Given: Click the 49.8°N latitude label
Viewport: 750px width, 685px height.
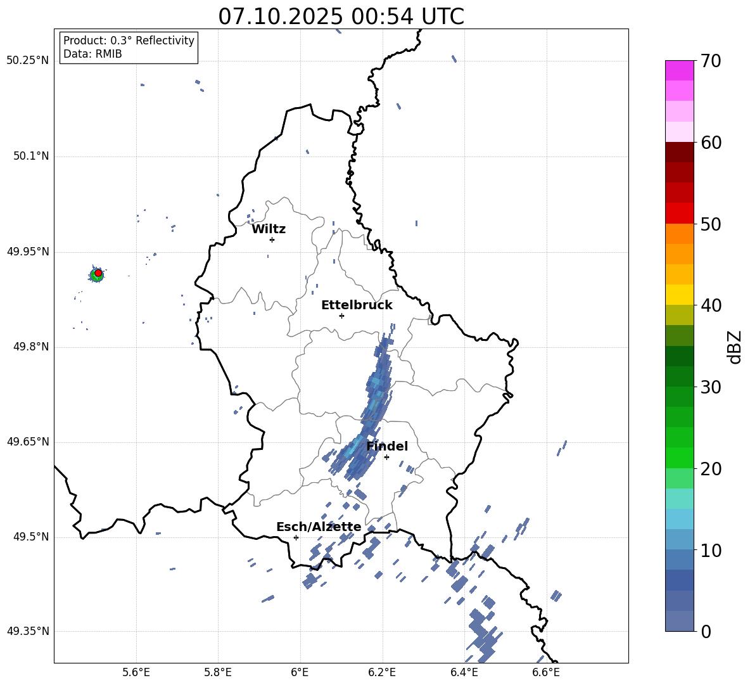Looking at the screenshot, I should (31, 347).
